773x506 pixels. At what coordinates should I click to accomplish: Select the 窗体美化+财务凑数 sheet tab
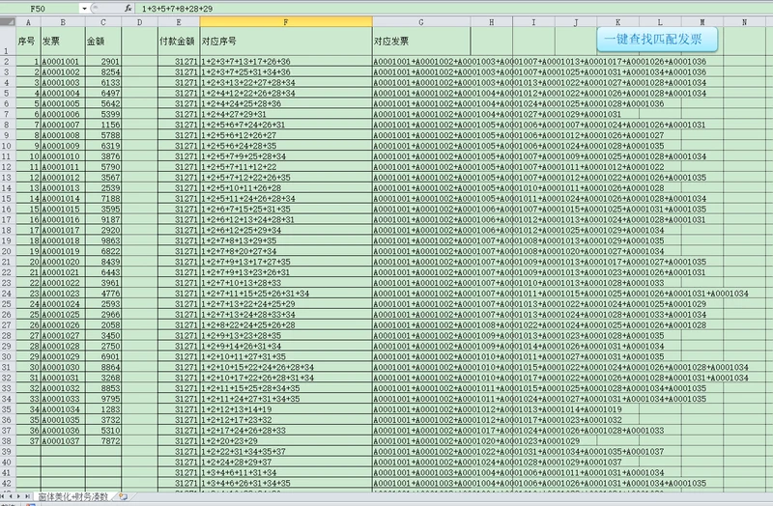73,496
